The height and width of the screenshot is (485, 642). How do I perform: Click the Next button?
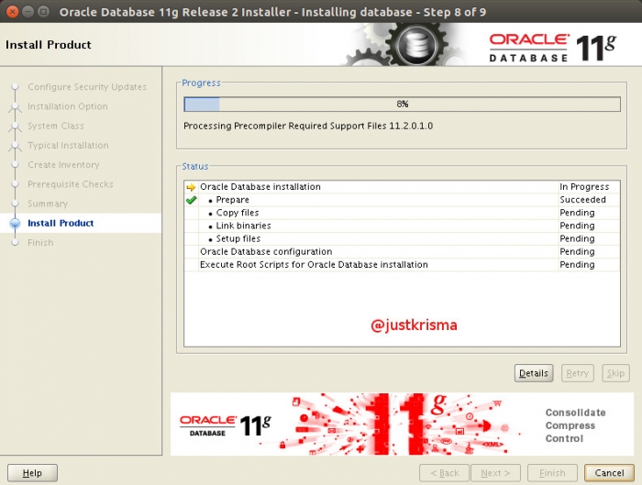click(x=495, y=473)
